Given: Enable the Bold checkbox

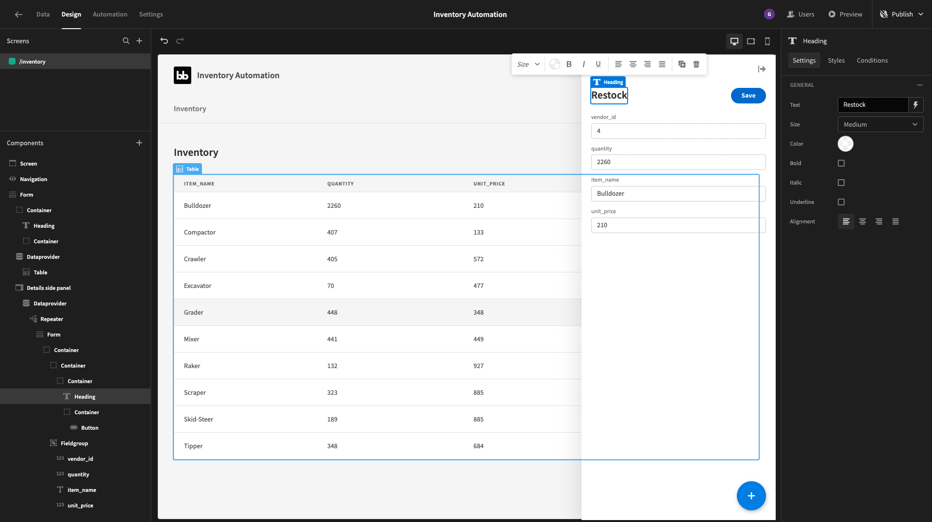Looking at the screenshot, I should click(841, 163).
